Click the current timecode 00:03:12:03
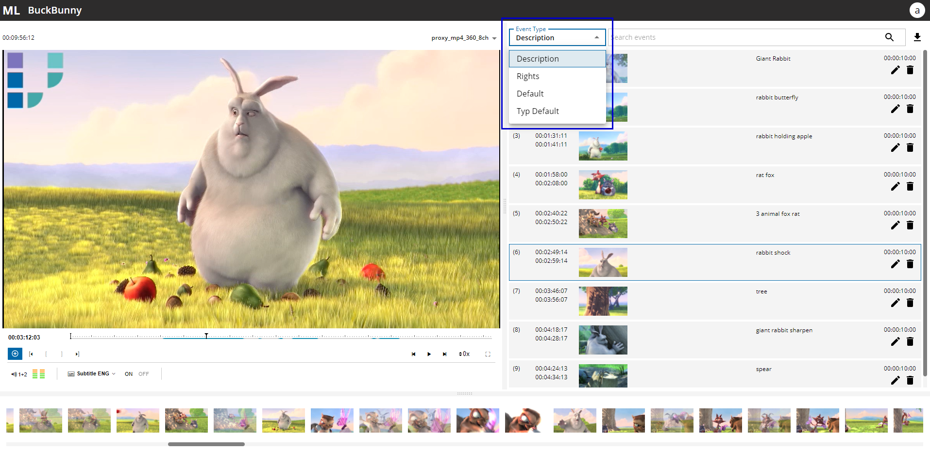The image size is (930, 452). click(24, 338)
